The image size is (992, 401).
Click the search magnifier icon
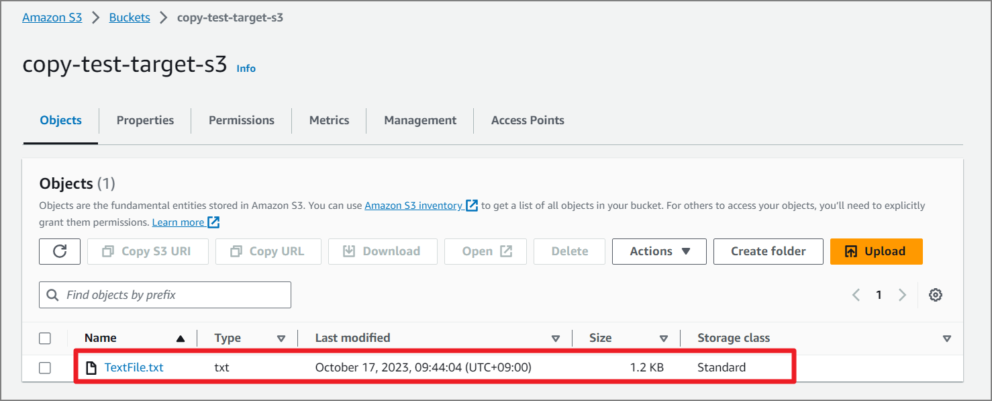52,295
